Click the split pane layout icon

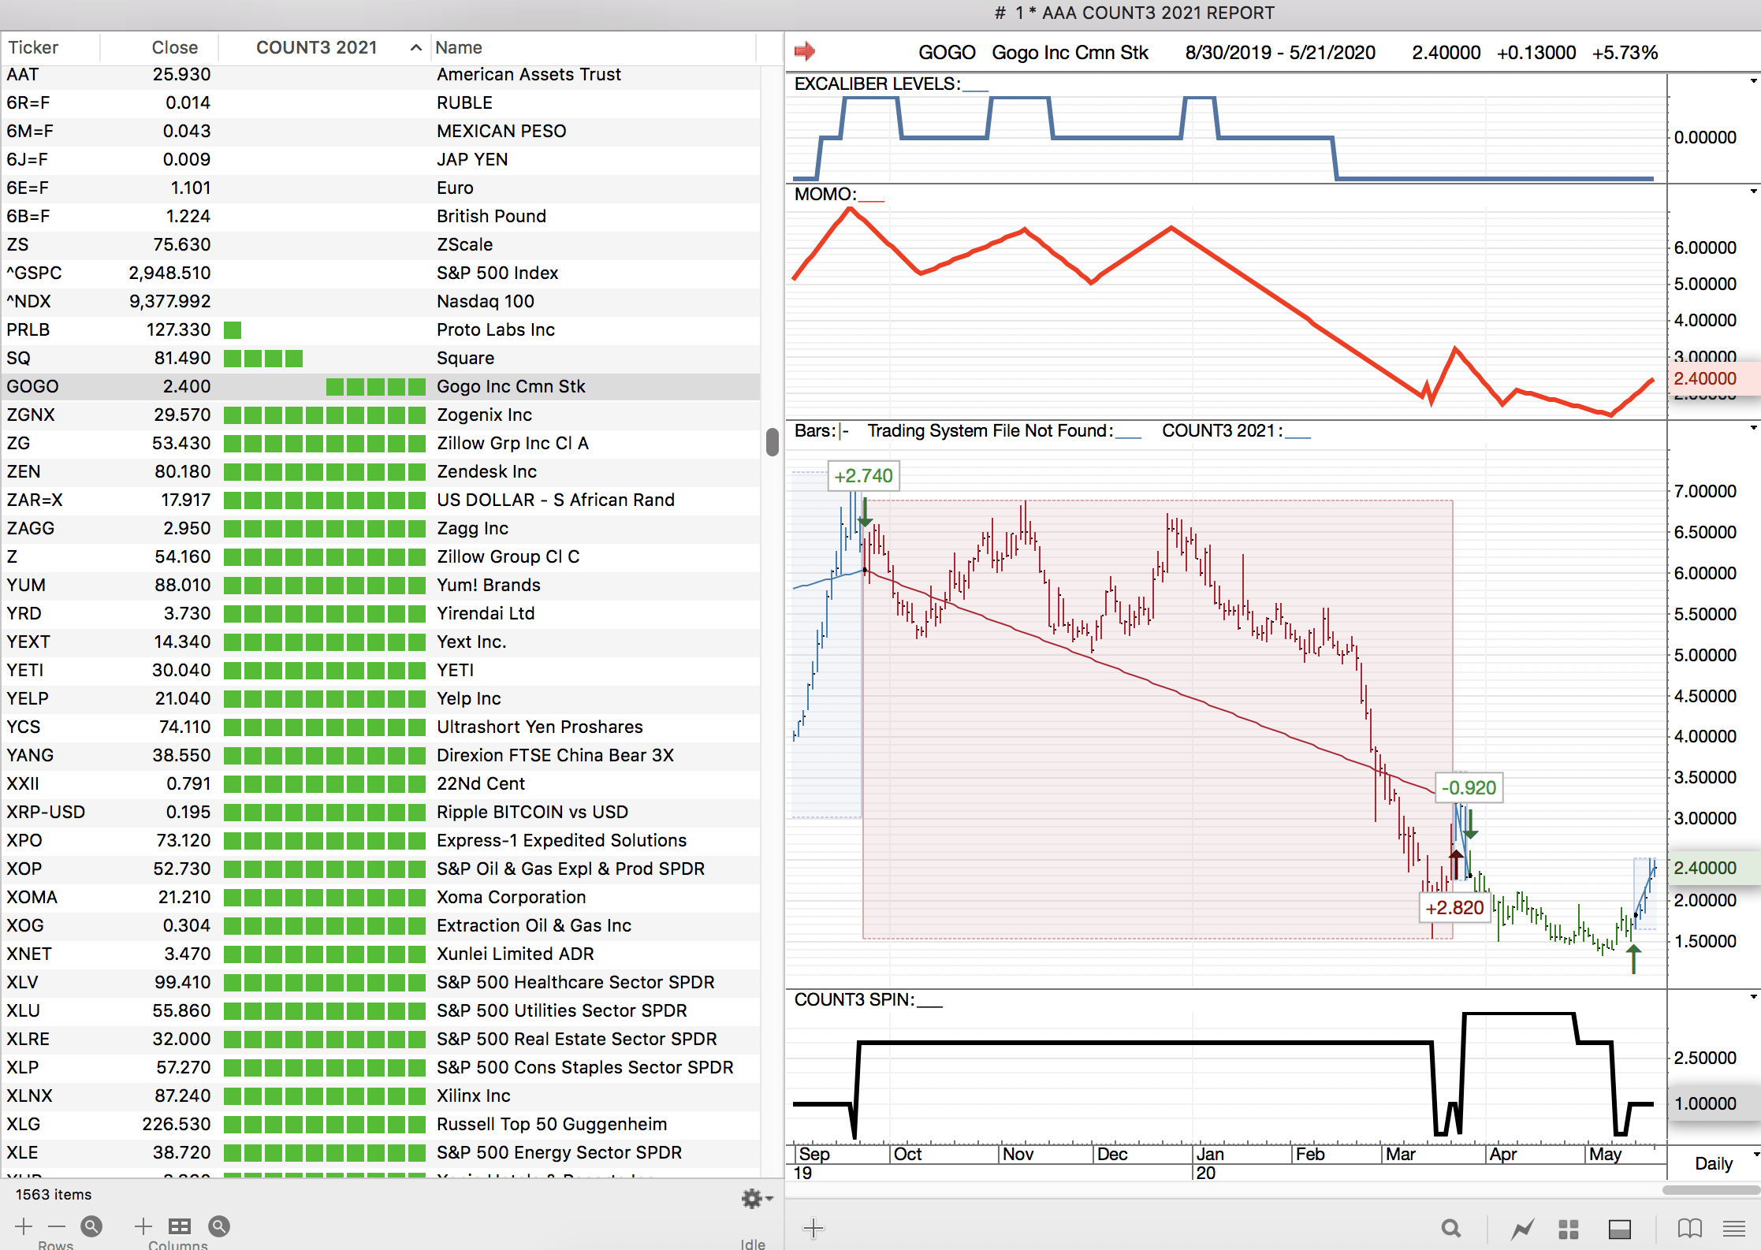[x=1620, y=1228]
